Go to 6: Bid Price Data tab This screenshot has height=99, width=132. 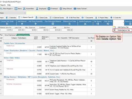[x=73, y=18]
